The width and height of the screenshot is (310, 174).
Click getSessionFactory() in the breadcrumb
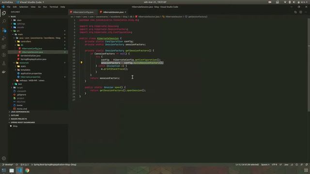[x=198, y=17]
